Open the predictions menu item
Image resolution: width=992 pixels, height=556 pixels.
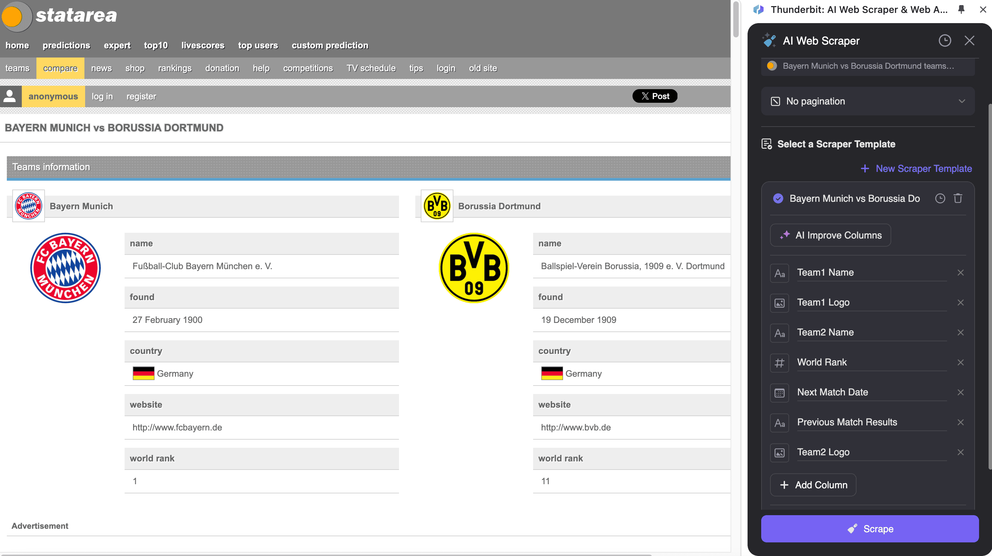[x=66, y=46]
